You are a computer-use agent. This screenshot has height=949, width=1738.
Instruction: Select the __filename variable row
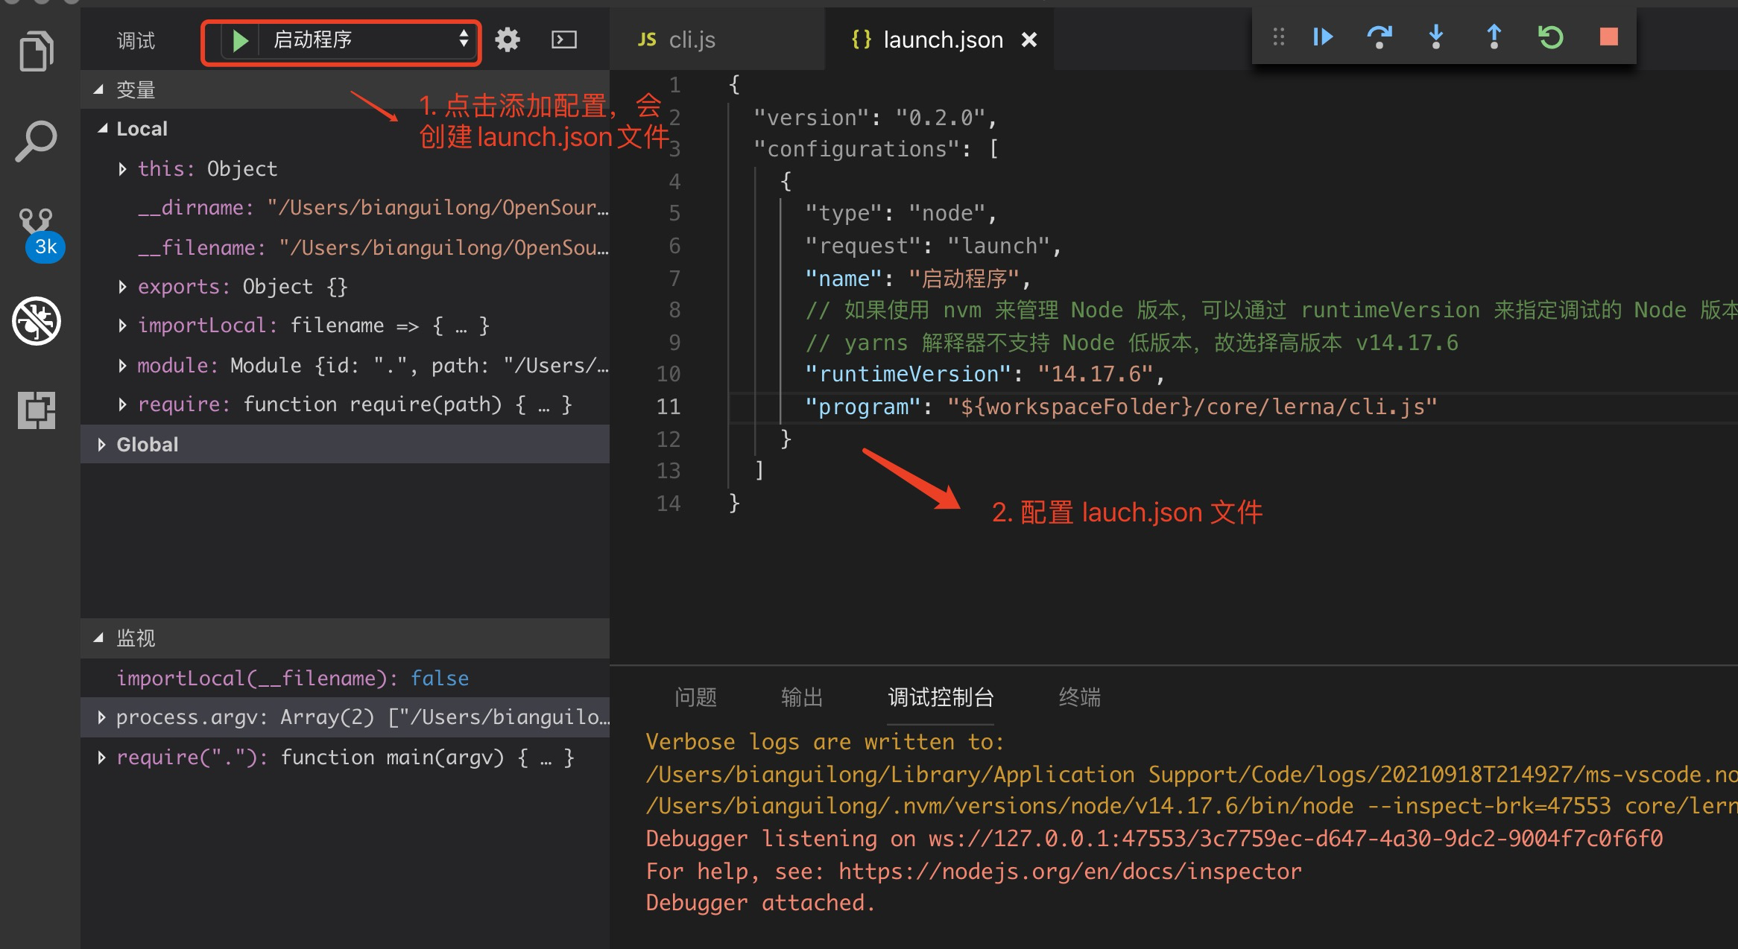345,248
